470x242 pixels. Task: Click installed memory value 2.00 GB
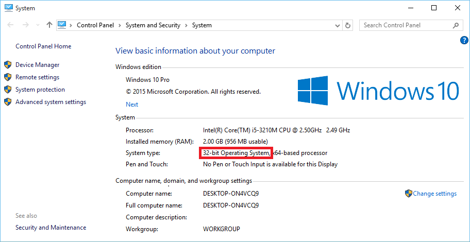[236, 142]
